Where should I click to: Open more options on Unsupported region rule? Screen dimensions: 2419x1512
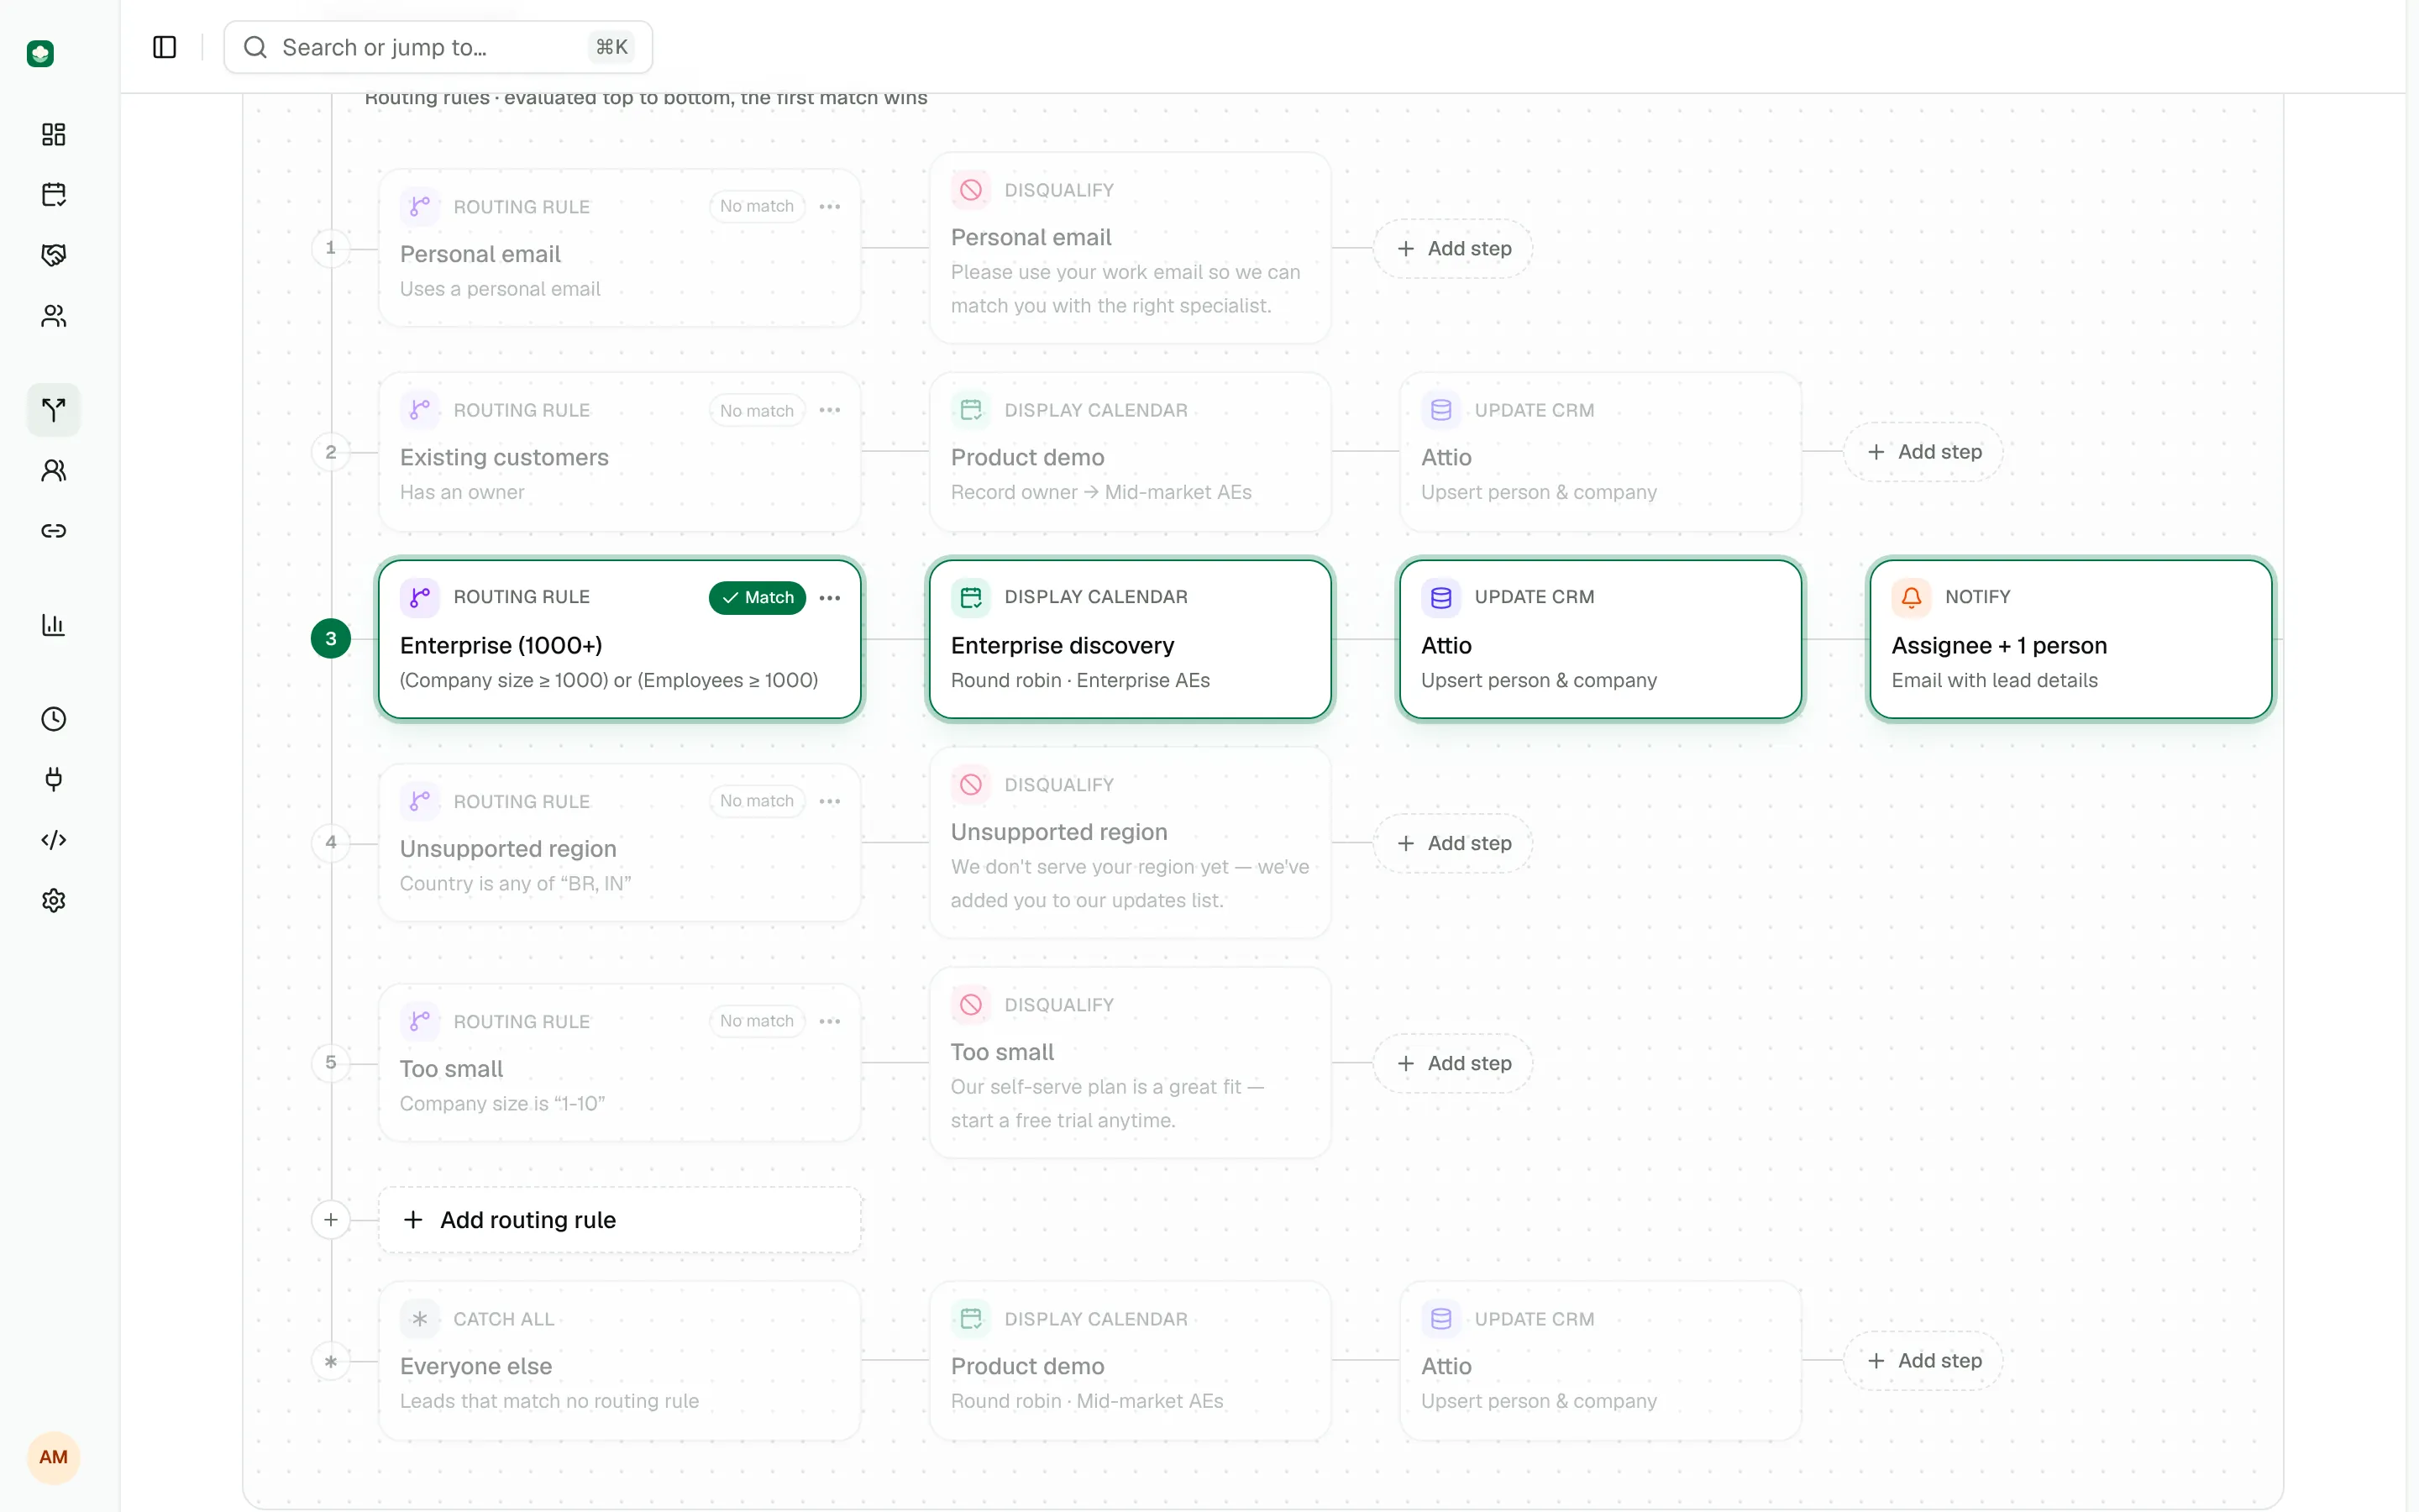pyautogui.click(x=830, y=801)
